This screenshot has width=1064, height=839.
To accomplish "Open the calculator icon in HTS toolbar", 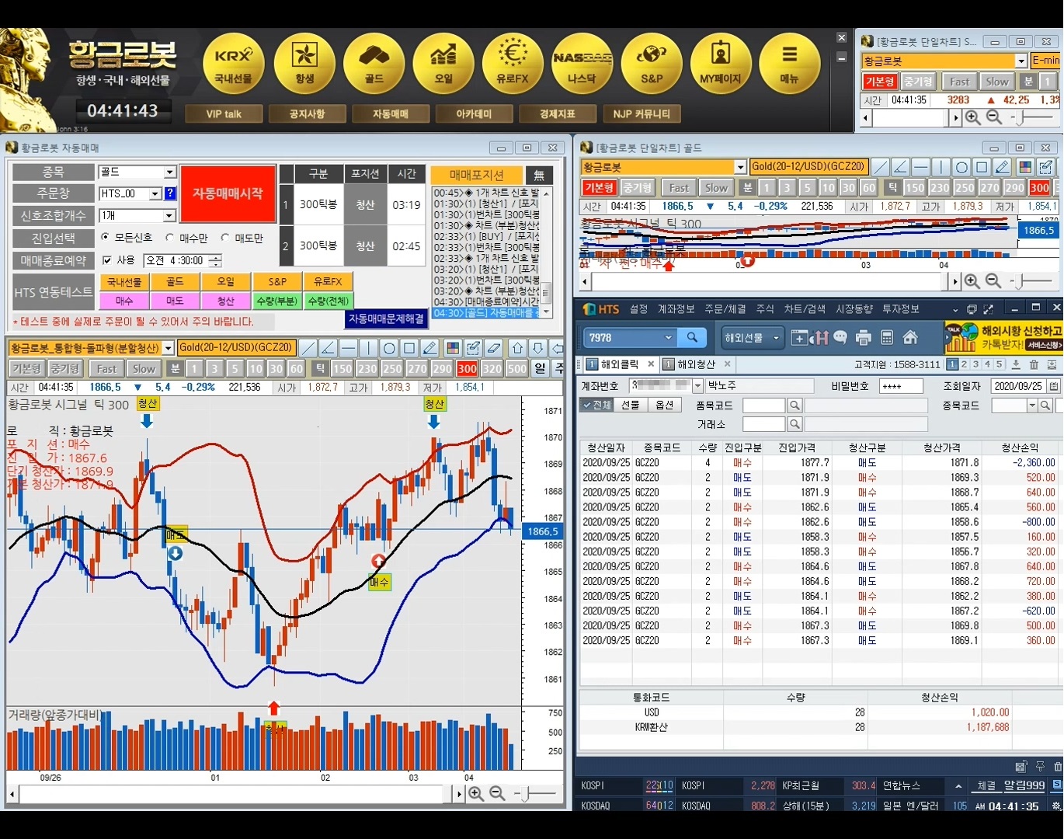I will point(887,338).
